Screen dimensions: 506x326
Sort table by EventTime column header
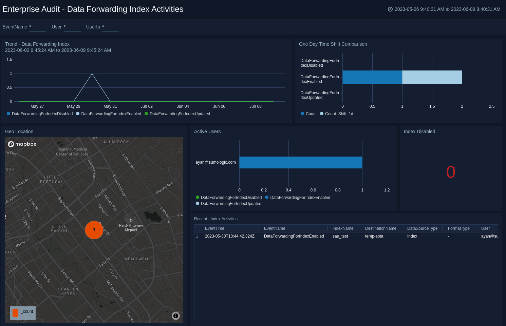click(x=214, y=228)
